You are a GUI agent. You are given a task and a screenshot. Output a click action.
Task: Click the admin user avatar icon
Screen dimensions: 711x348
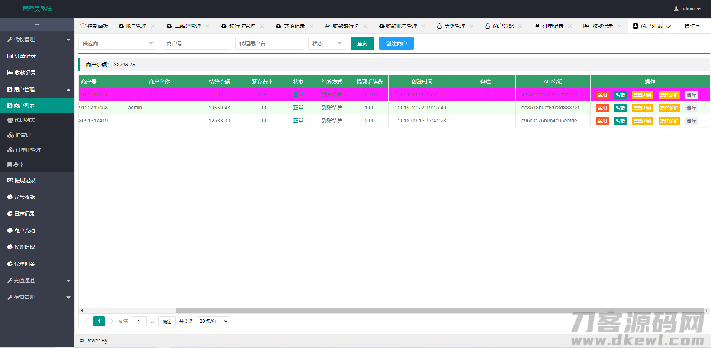676,9
